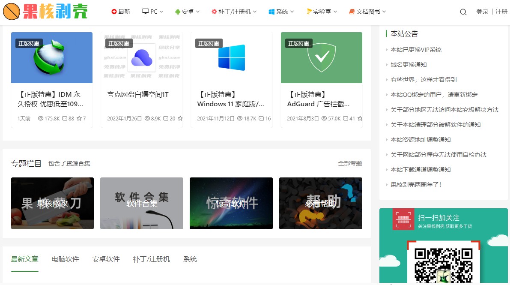Click comment icon on the IDM card
Viewport: 510px width, 285px height.
point(64,119)
